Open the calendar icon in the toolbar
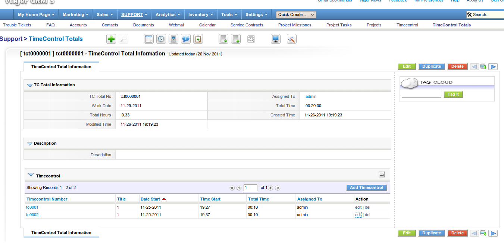 coord(149,39)
